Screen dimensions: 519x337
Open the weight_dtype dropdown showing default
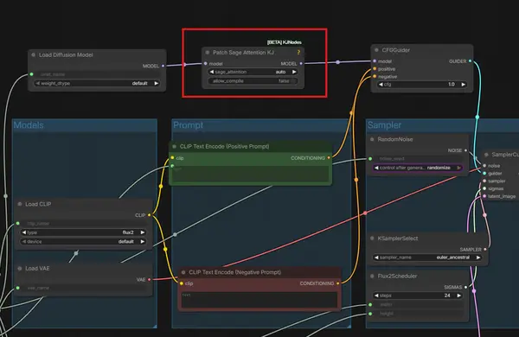[x=97, y=83]
